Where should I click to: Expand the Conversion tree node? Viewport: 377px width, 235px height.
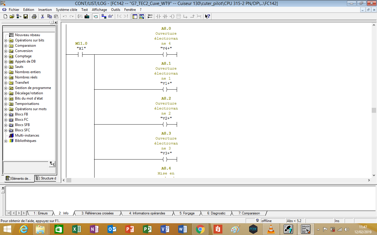6,51
